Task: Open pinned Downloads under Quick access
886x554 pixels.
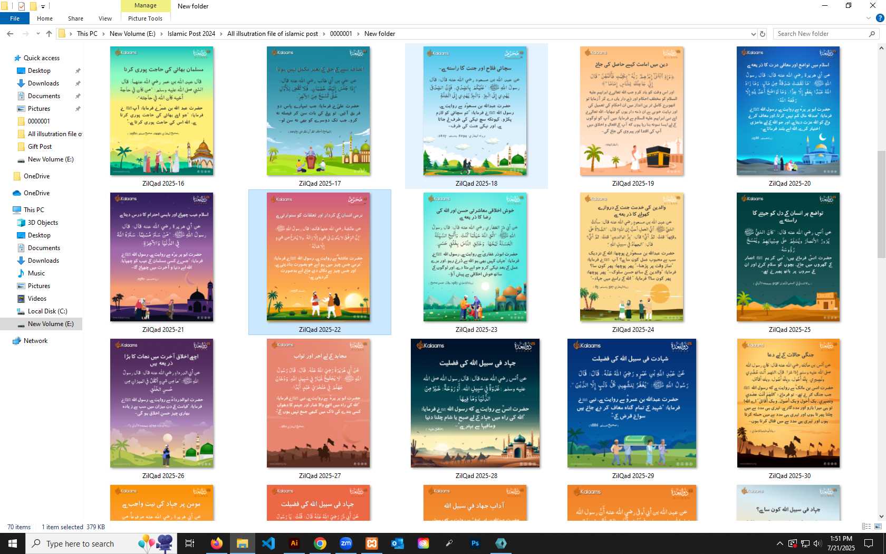Action: [x=43, y=83]
